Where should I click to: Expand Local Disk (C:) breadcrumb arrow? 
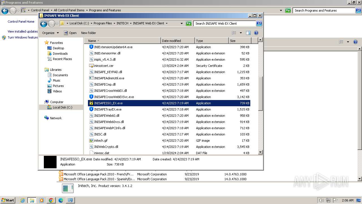(x=91, y=24)
